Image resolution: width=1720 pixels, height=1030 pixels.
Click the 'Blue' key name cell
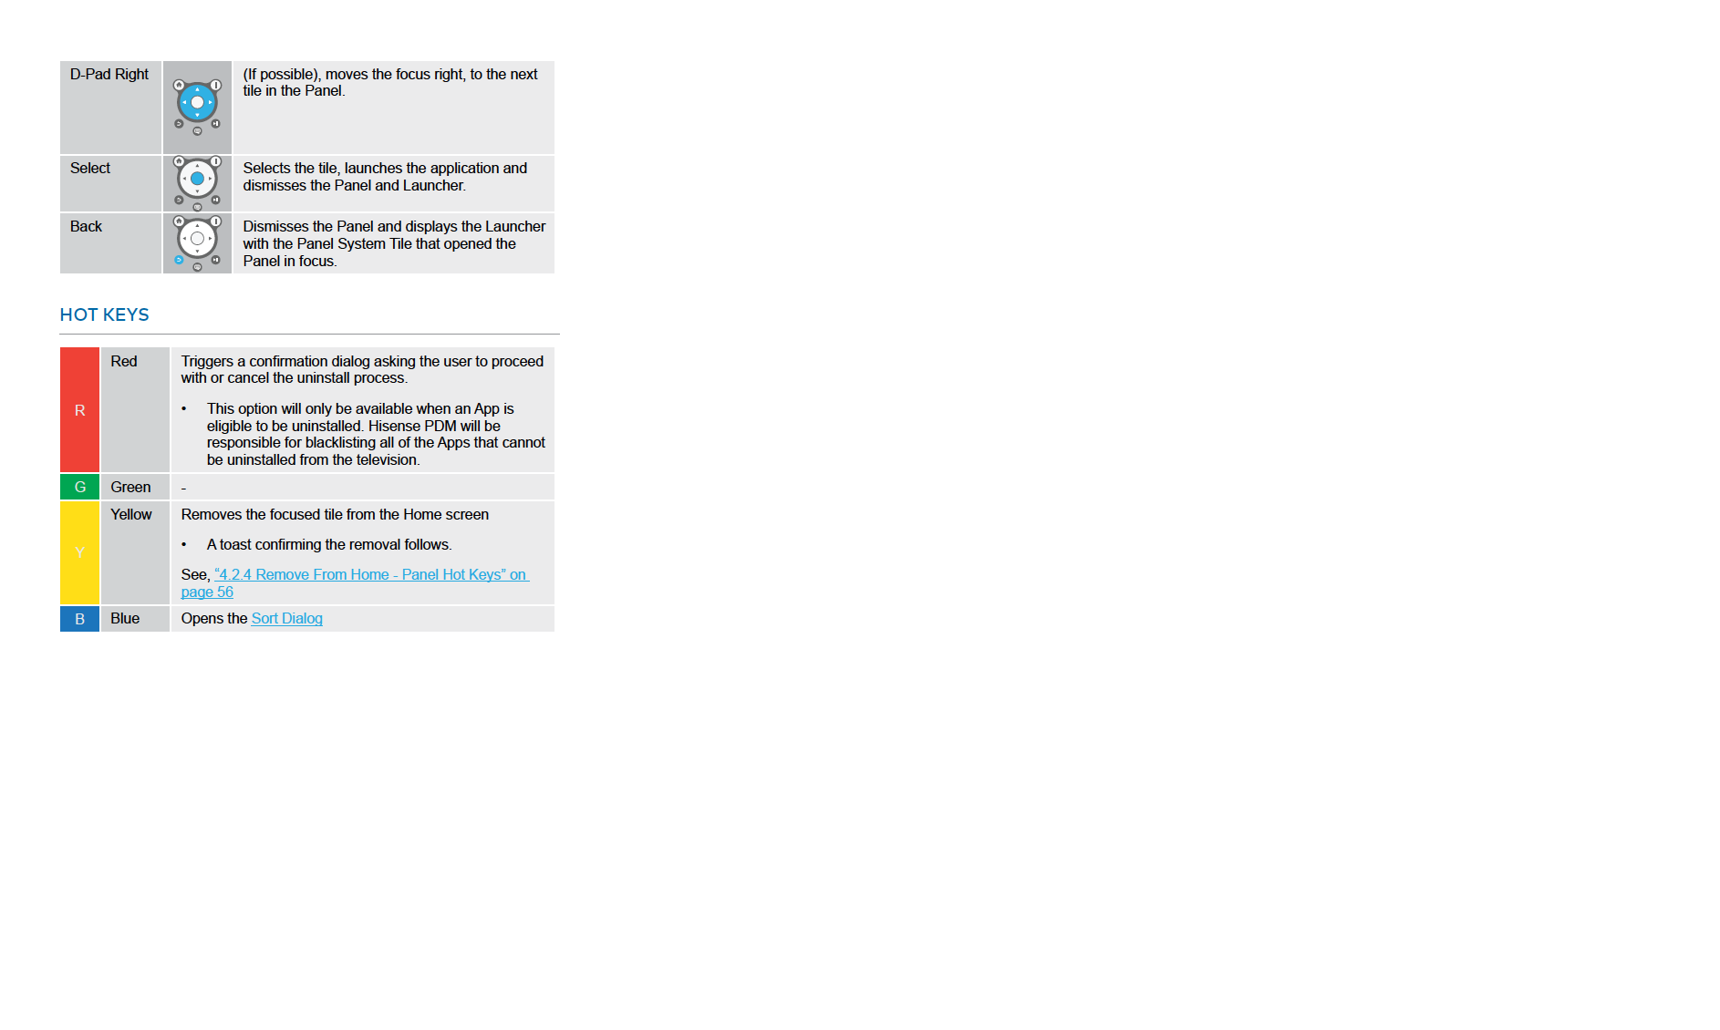(135, 619)
